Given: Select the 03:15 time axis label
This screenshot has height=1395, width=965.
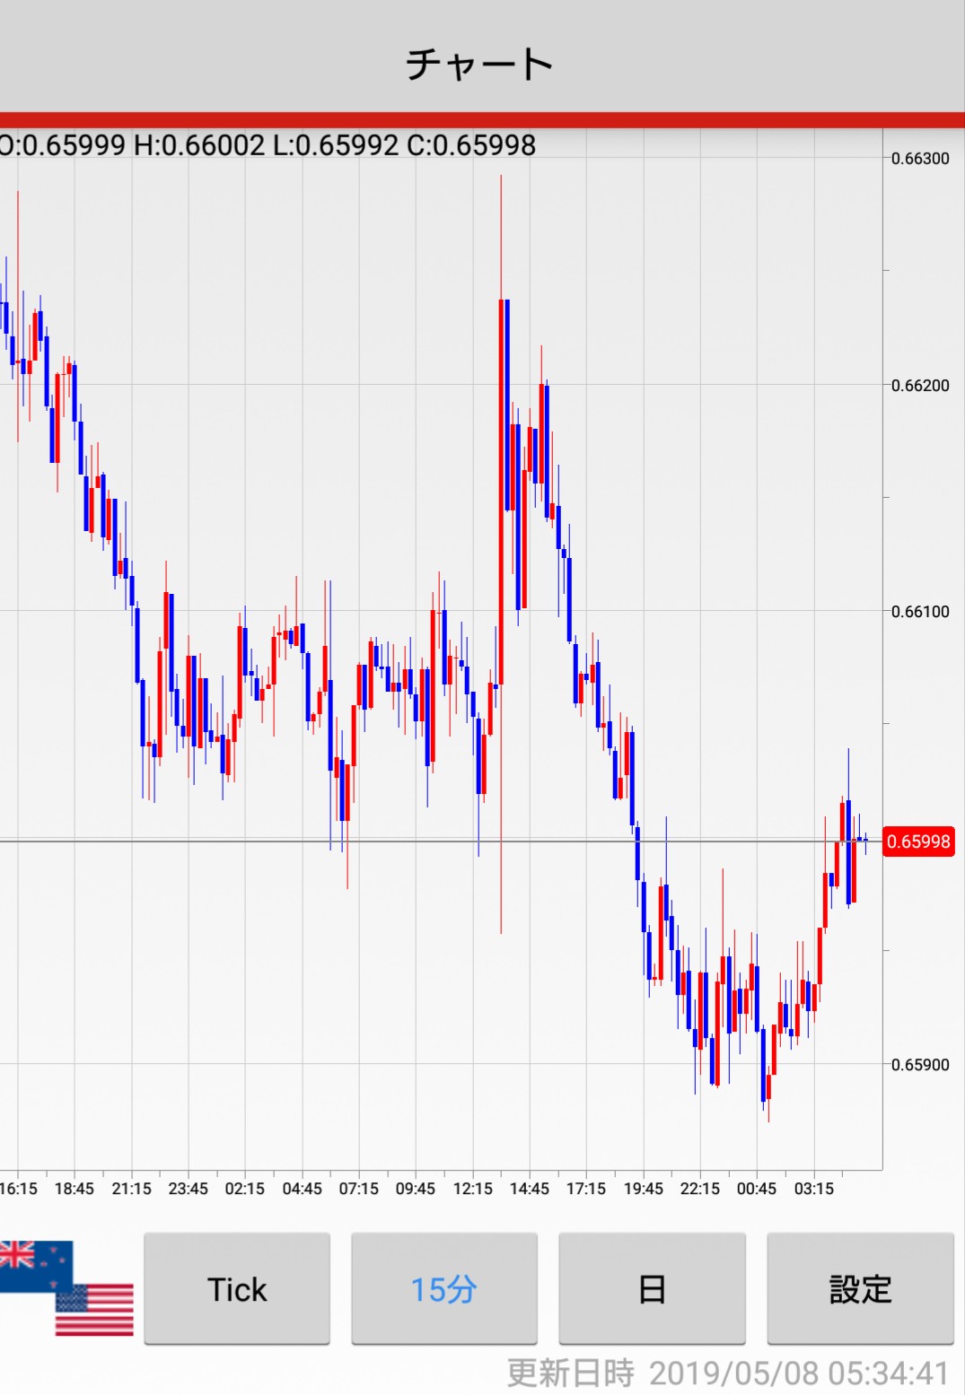Looking at the screenshot, I should point(813,1189).
